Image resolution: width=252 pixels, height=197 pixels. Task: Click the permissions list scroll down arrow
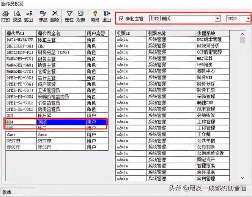coord(243,178)
